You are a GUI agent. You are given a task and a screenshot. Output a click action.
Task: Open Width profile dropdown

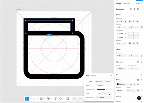tap(102, 90)
